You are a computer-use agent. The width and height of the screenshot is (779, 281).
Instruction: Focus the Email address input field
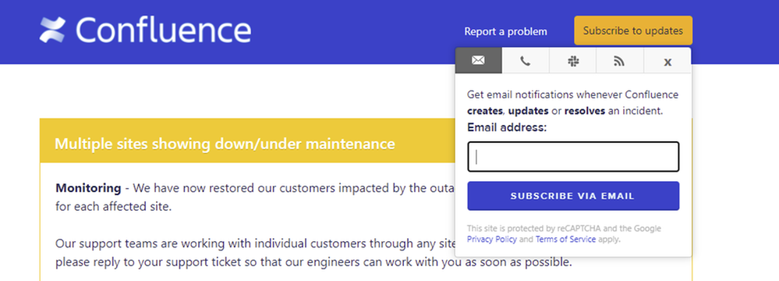coord(573,157)
